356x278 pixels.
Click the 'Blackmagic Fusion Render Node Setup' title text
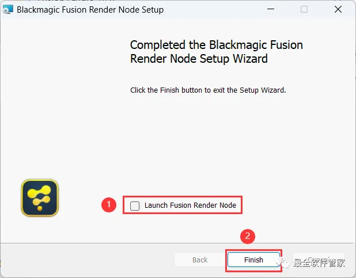(90, 10)
